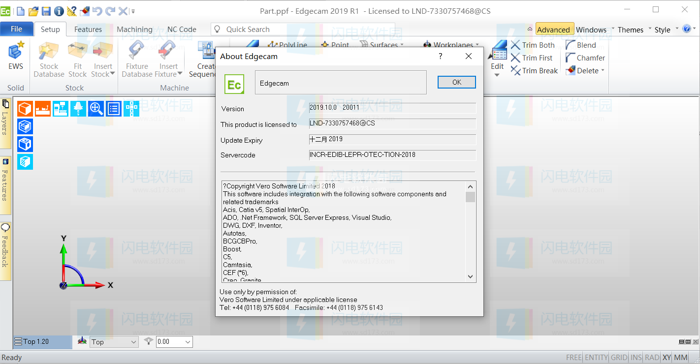
Task: Switch to the Machining tab
Action: [134, 30]
